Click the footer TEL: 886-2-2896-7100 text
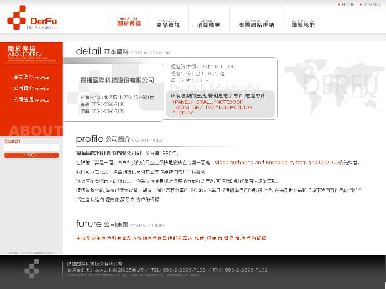This screenshot has height=289, width=386. 178,270
